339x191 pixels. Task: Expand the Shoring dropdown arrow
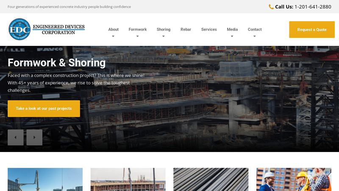click(x=164, y=37)
